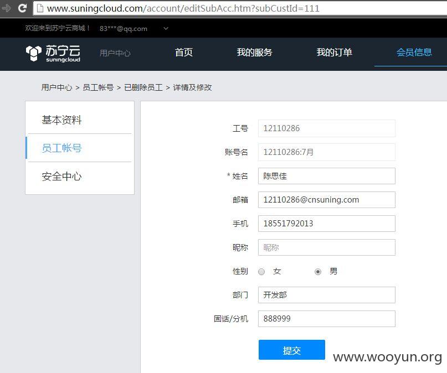Open the 首页 nav item
Viewport: 447px width, 373px height.
tap(183, 53)
